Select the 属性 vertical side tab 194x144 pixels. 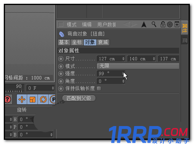pos(184,28)
